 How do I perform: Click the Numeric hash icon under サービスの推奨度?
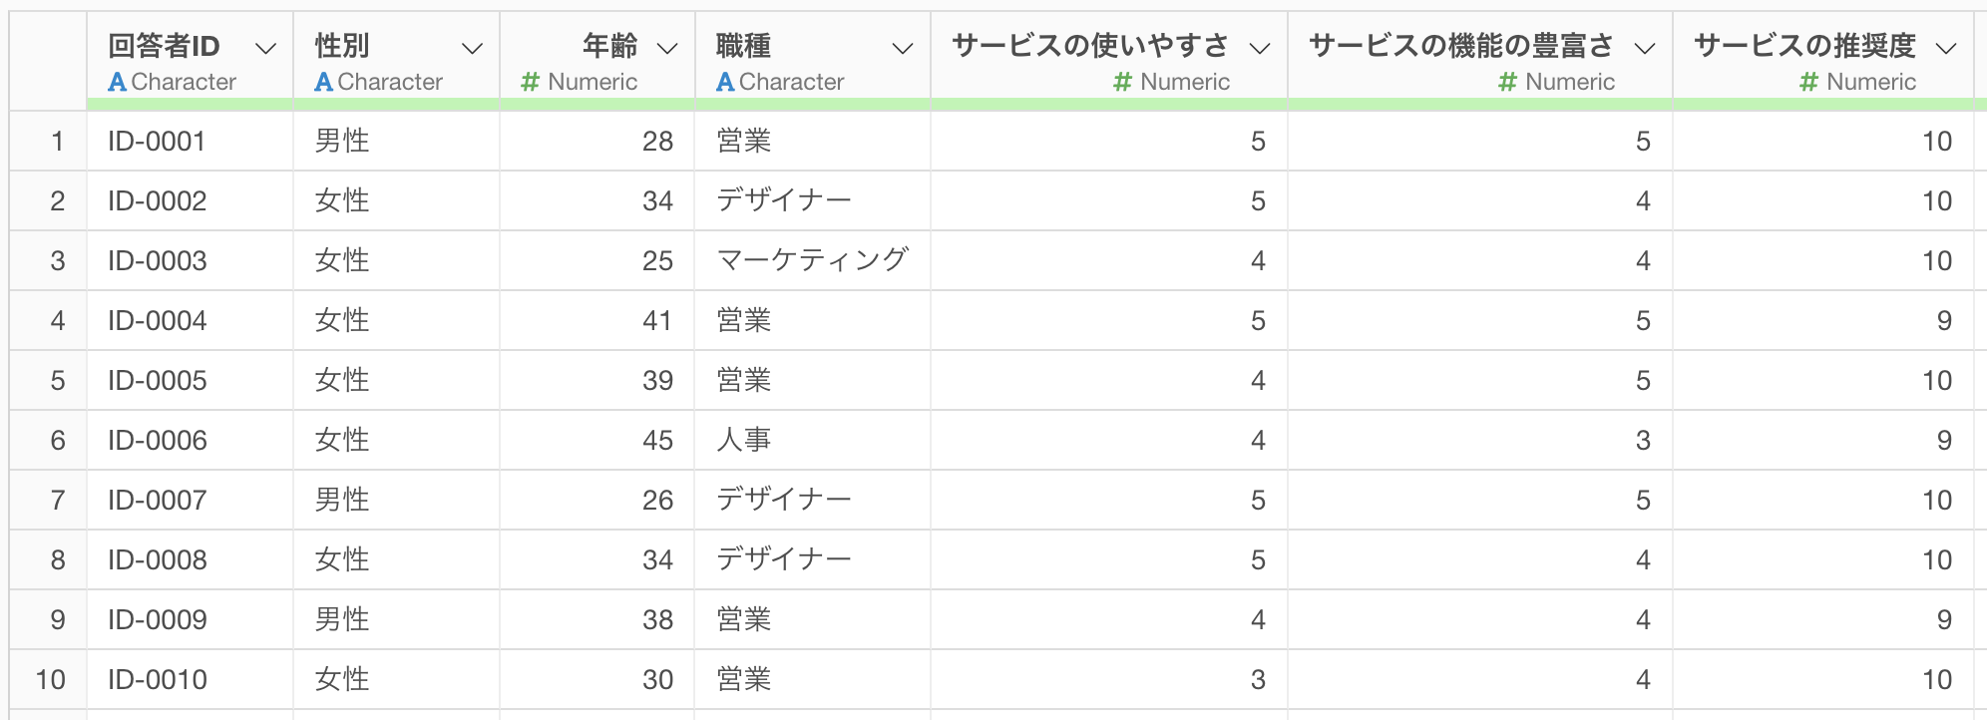1809,82
